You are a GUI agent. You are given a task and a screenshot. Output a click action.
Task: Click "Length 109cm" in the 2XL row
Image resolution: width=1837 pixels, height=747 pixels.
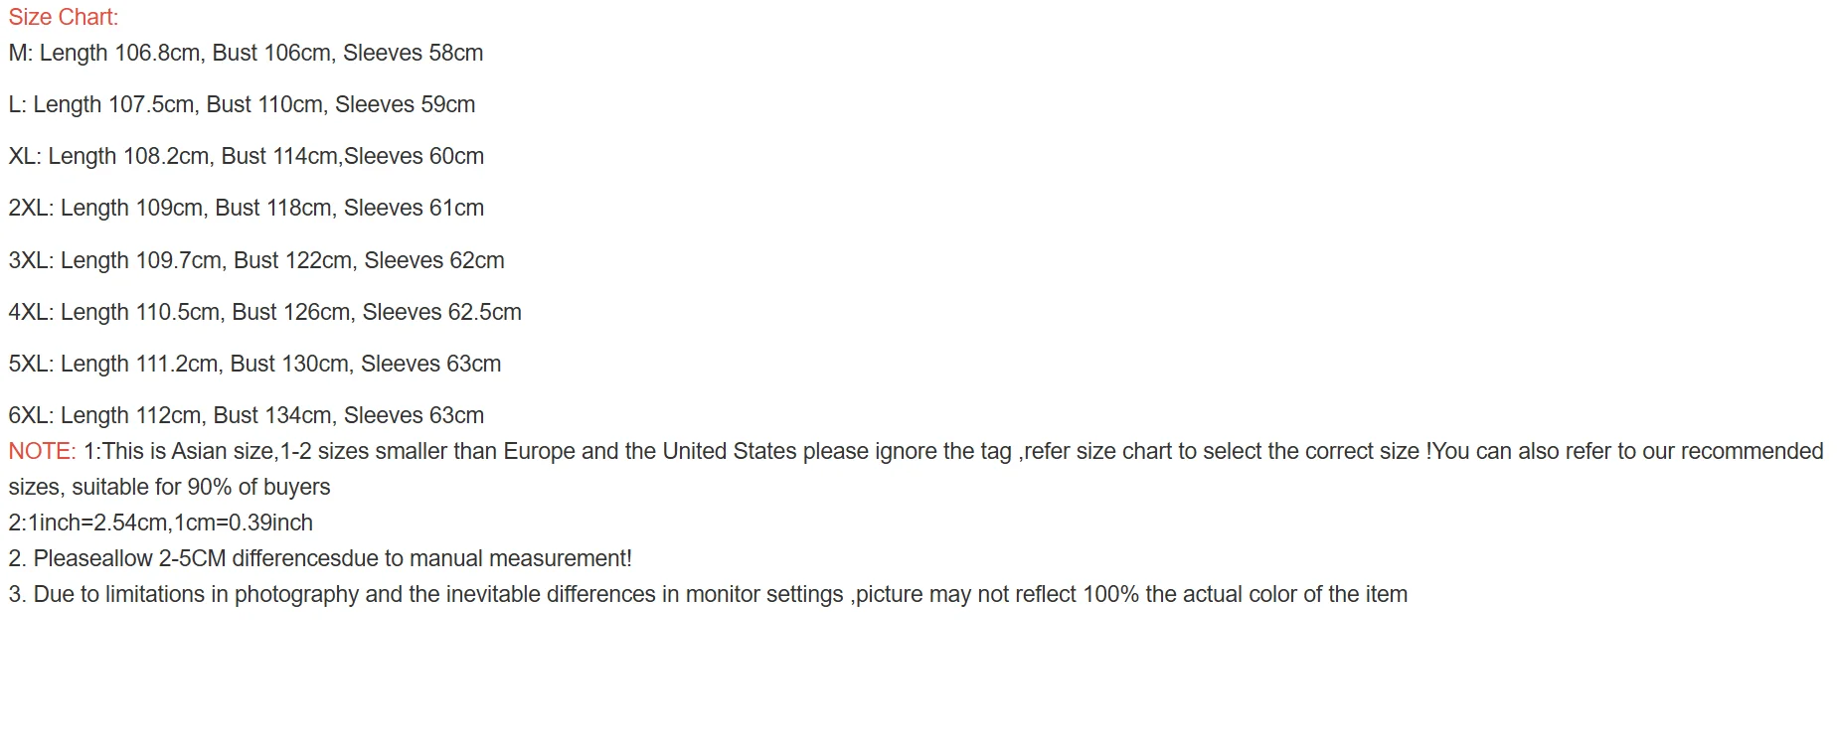[132, 208]
